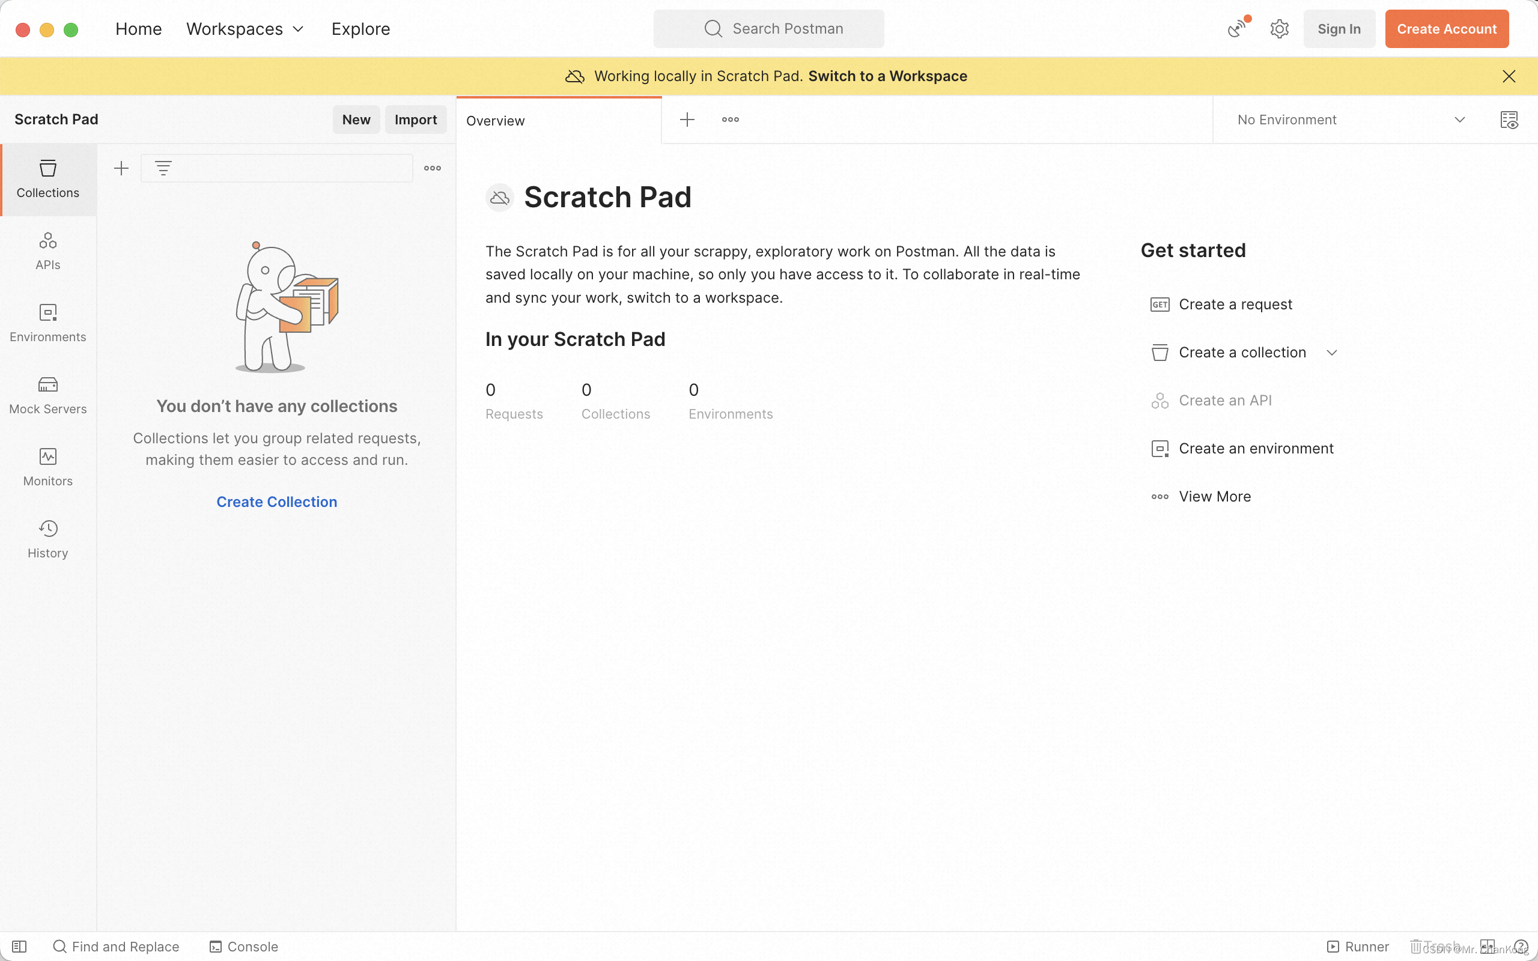Click the Create Collection link
This screenshot has width=1538, height=961.
(x=276, y=502)
